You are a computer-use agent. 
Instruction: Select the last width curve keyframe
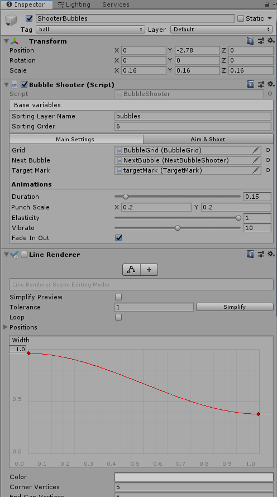tap(259, 414)
